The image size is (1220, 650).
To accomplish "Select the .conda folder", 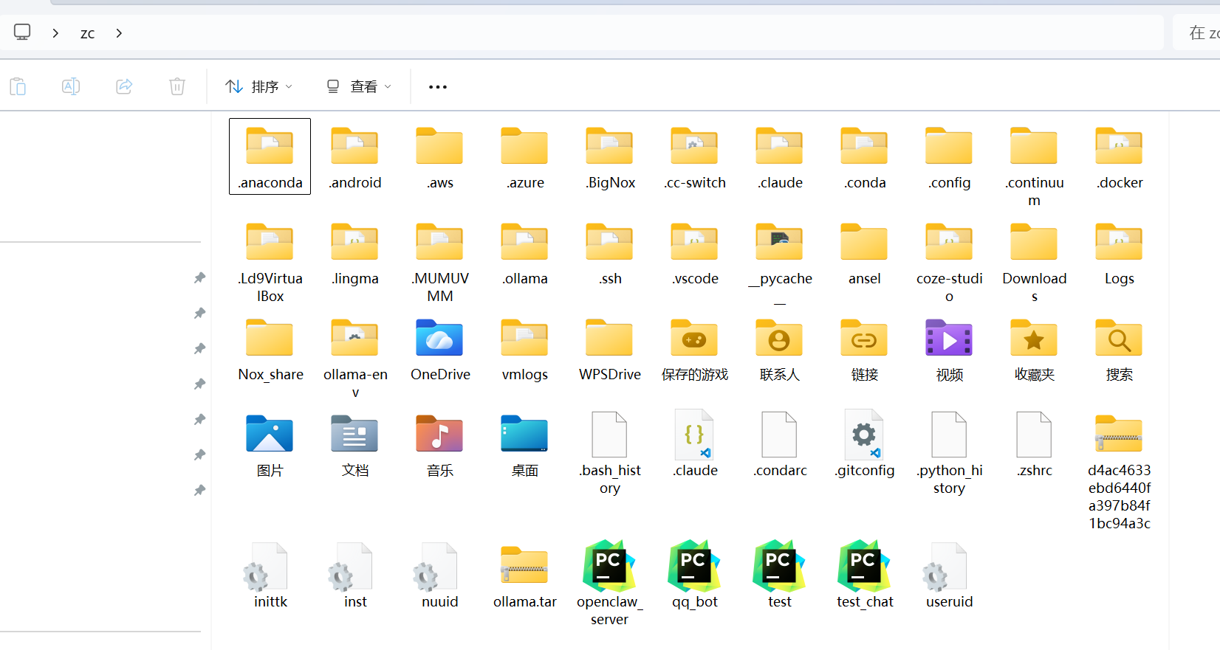I will pyautogui.click(x=865, y=156).
